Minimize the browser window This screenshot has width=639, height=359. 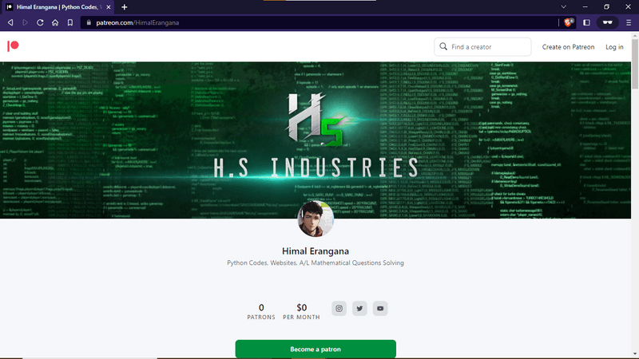[x=585, y=7]
